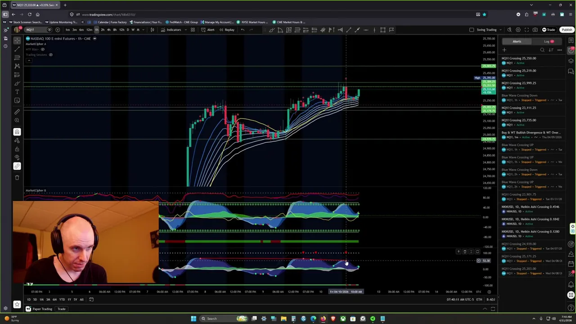Set date range to 1M
This screenshot has height=324, width=576.
point(41,300)
